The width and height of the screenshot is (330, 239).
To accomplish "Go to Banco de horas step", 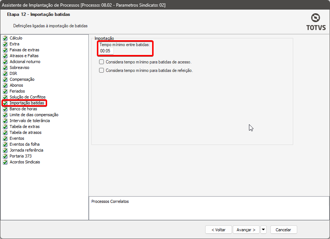I will [x=23, y=109].
